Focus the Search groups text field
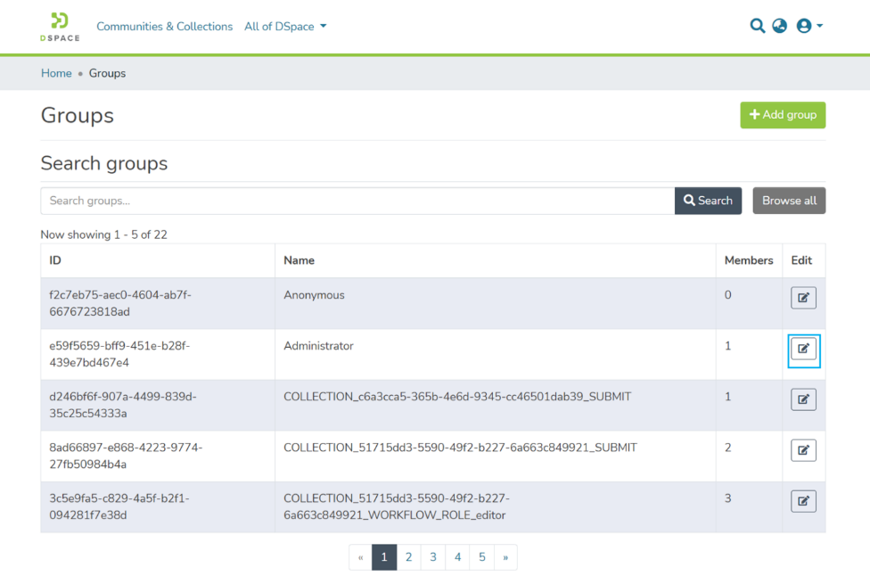The width and height of the screenshot is (870, 584). pos(357,201)
